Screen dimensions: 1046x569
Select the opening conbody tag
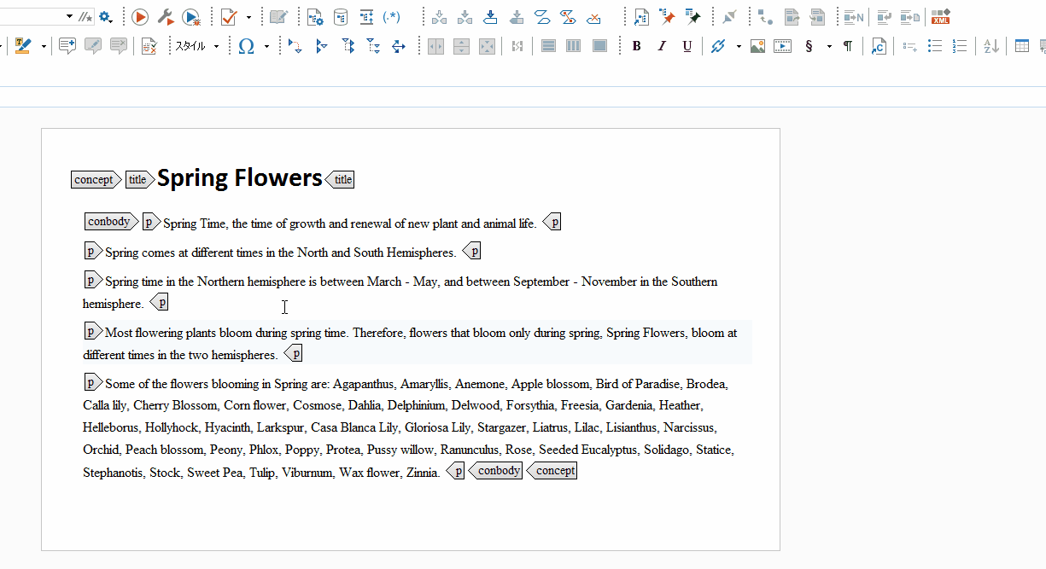point(112,222)
